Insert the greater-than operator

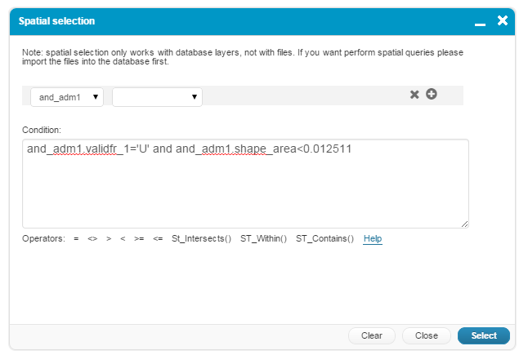(109, 239)
